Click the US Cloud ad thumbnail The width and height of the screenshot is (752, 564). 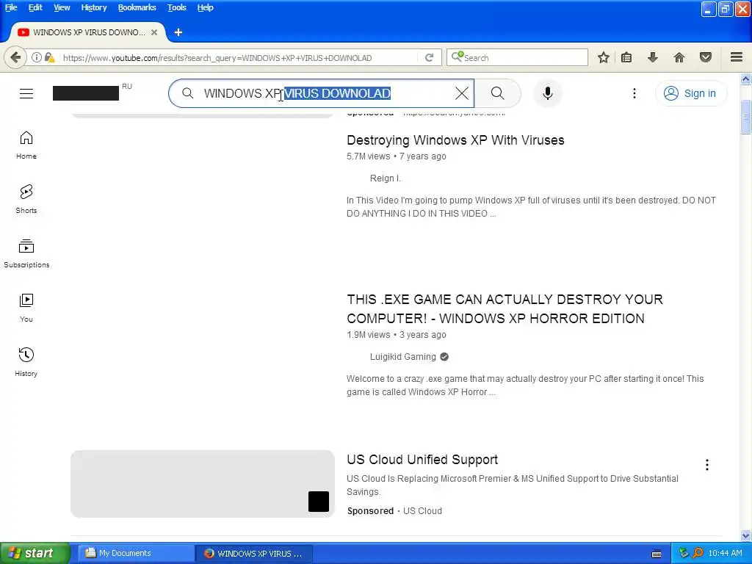pyautogui.click(x=203, y=484)
